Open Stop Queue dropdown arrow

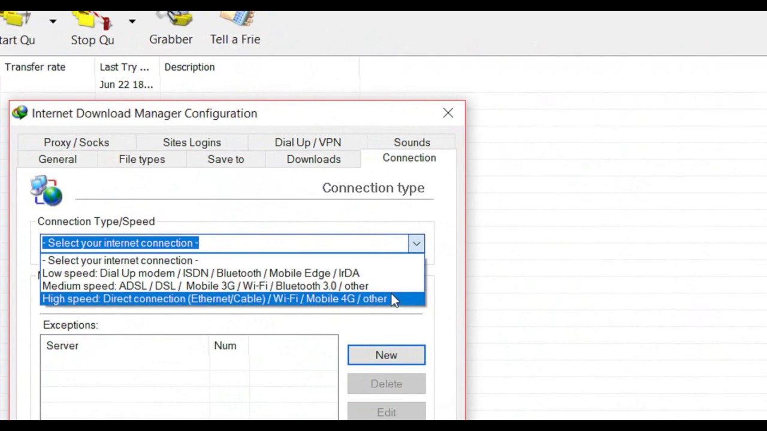click(131, 22)
